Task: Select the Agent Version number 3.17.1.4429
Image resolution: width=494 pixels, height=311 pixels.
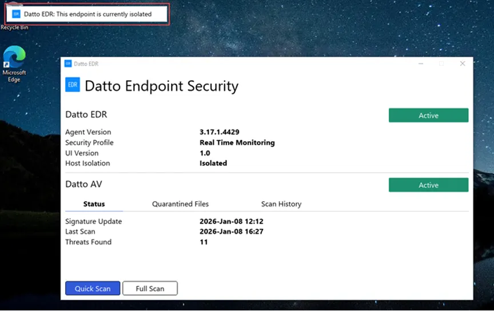Action: click(220, 132)
